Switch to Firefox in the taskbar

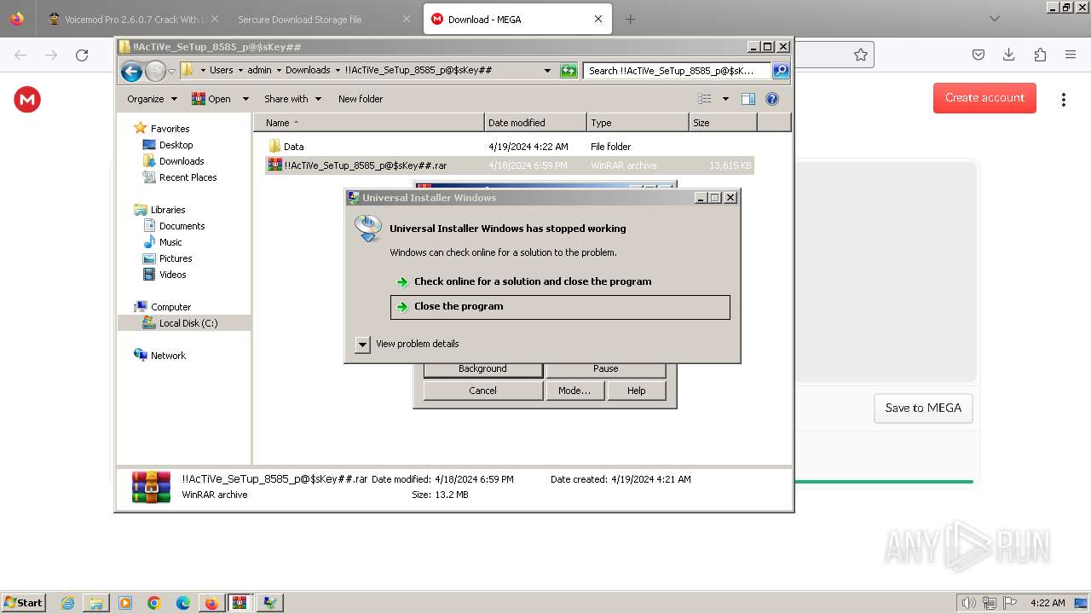coord(211,603)
